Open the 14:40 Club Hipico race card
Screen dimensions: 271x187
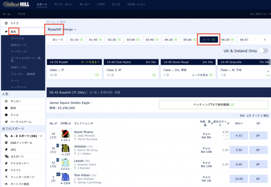(131, 69)
